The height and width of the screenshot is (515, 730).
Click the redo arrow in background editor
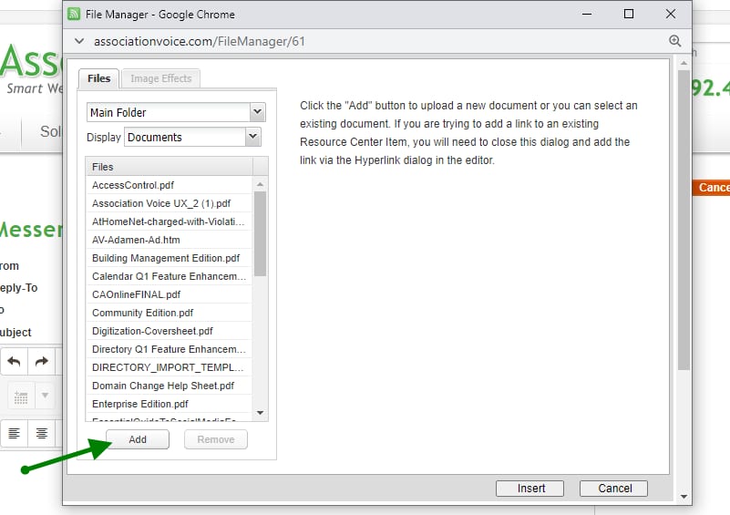42,361
